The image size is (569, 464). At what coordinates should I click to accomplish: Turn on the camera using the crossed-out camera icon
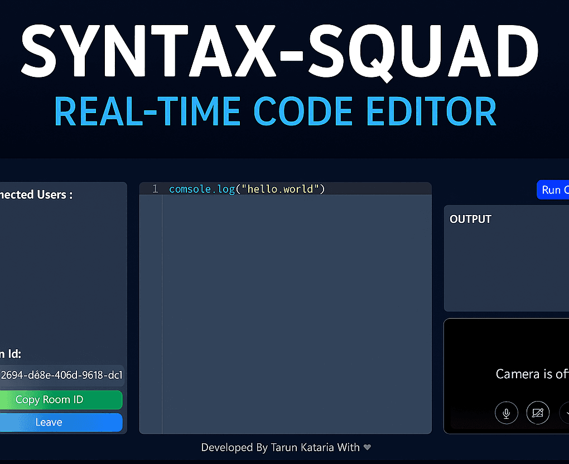pos(538,413)
